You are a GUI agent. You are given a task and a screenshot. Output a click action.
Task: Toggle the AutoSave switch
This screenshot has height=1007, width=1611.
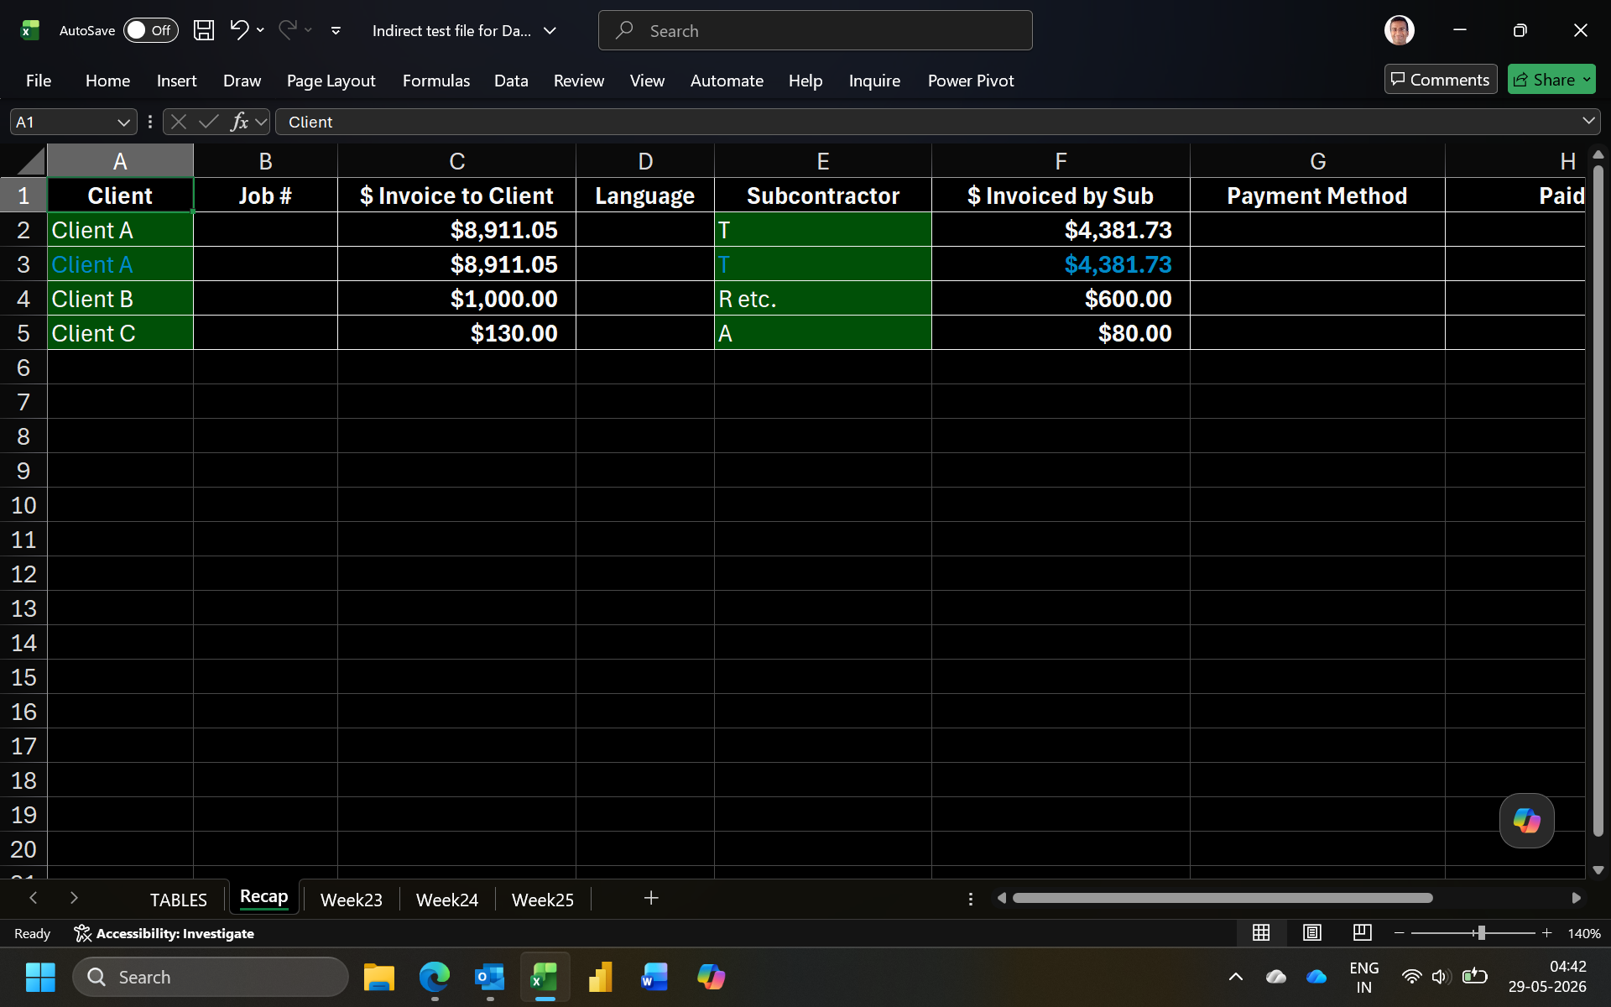point(151,30)
